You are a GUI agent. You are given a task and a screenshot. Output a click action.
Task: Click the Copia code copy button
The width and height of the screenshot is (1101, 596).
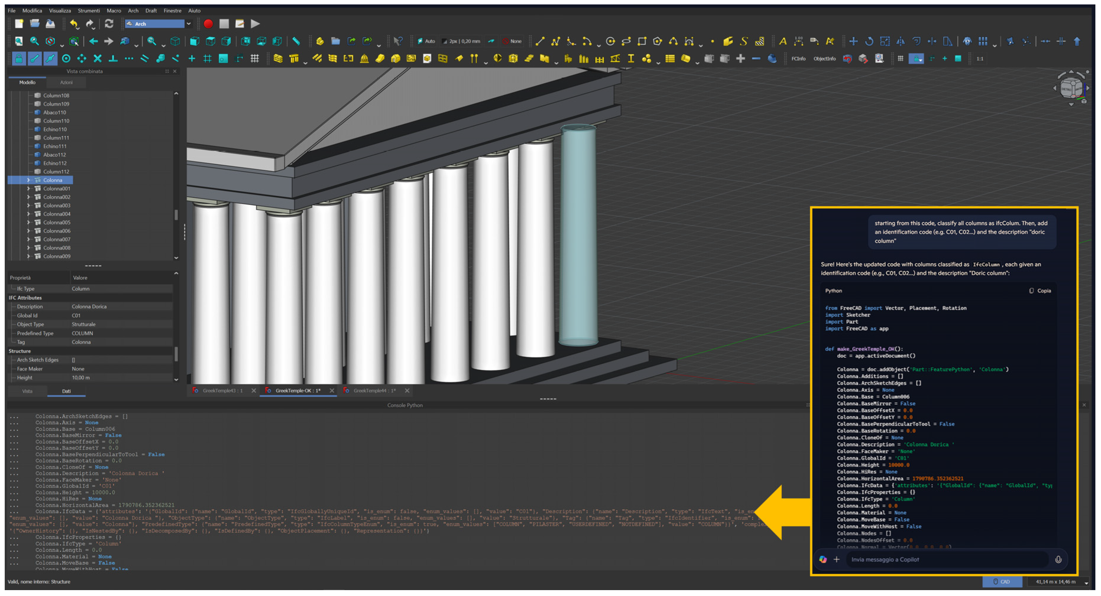pyautogui.click(x=1040, y=291)
